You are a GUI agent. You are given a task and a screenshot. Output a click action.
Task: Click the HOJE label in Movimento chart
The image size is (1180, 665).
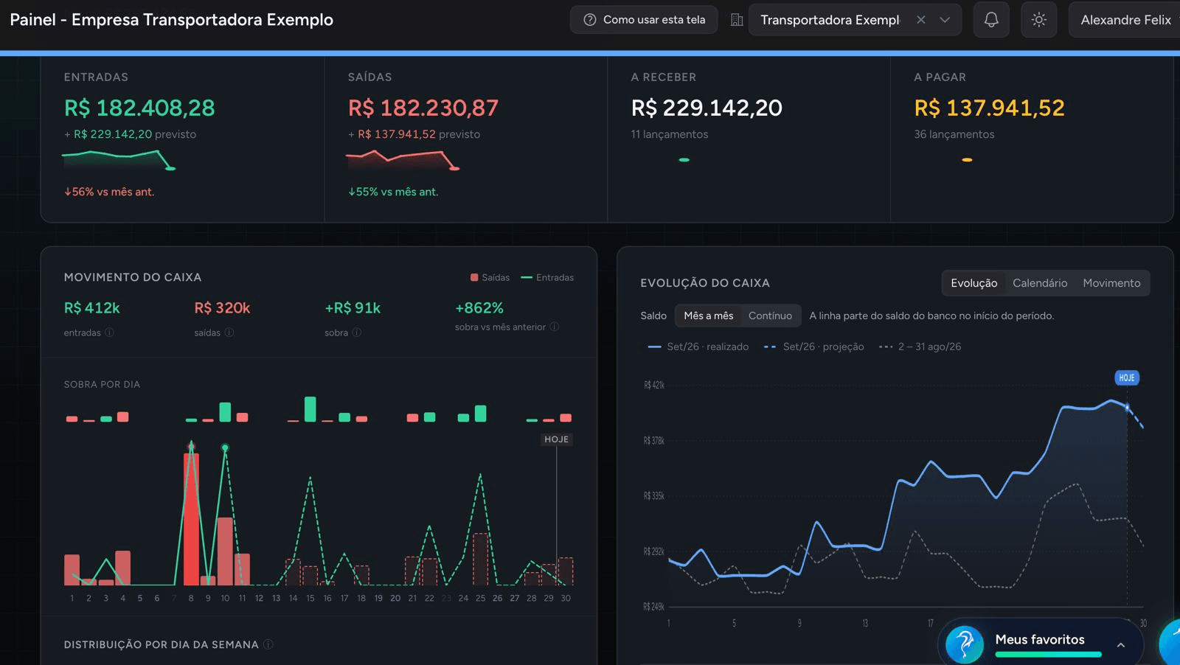(x=557, y=439)
